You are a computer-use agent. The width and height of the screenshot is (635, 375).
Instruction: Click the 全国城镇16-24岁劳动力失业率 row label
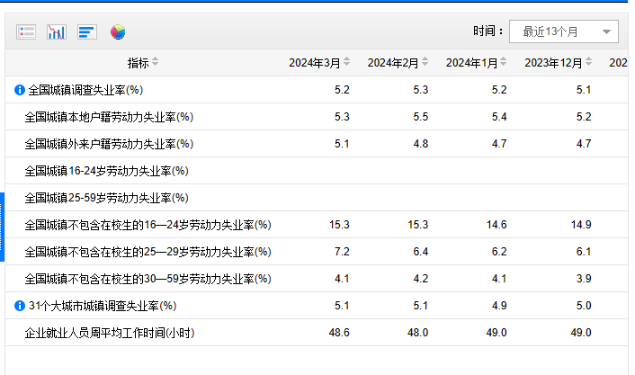pyautogui.click(x=106, y=171)
